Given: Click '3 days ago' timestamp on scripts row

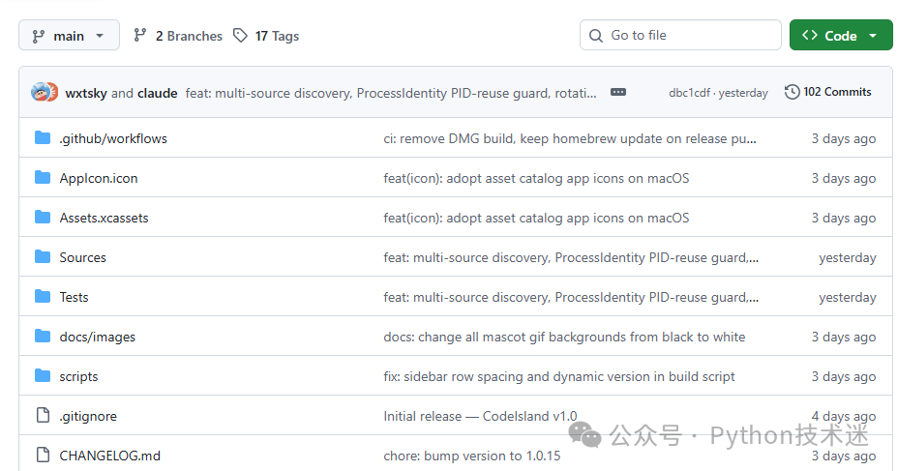Looking at the screenshot, I should (843, 376).
